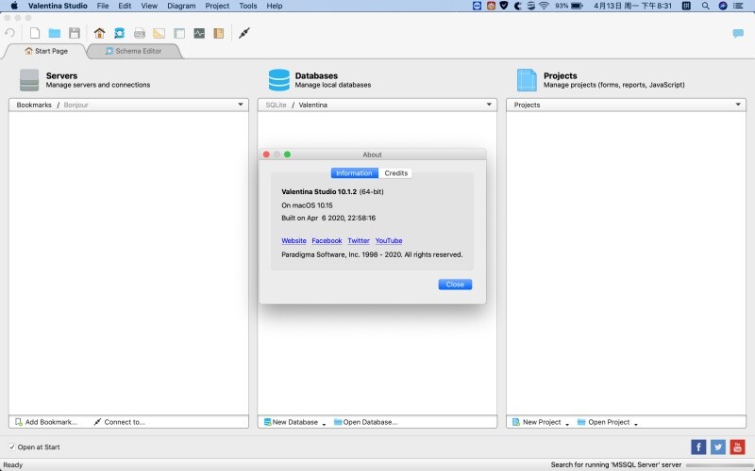Switch to the Schema Editor tab
The image size is (755, 471).
133,51
